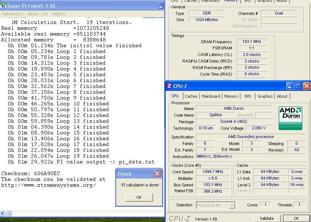The width and height of the screenshot is (311, 222).
Task: Click the FSB:DRAM ratio value 1:1
Action: click(252, 48)
